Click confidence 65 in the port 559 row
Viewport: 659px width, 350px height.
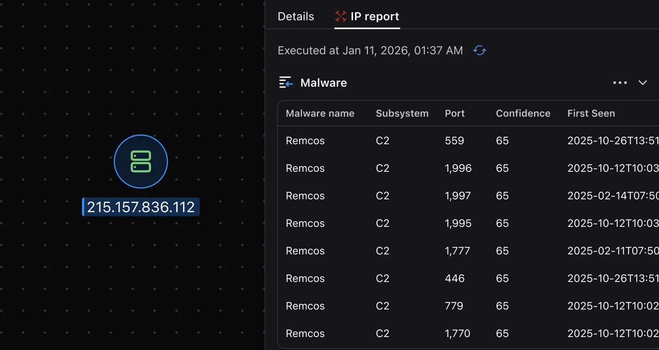(502, 141)
